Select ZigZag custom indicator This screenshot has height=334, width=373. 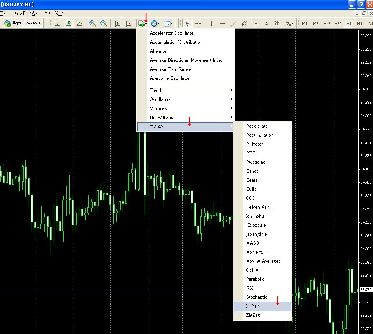[x=262, y=316]
